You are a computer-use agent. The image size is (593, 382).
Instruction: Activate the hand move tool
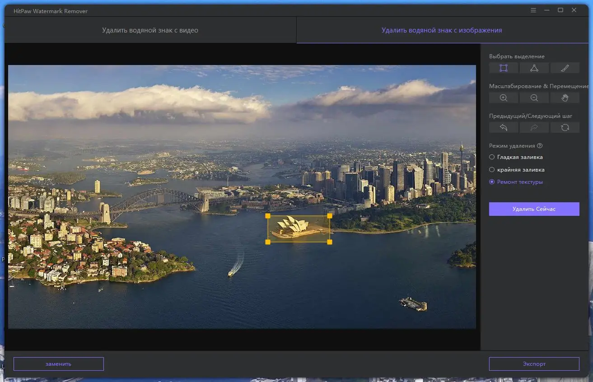pos(565,98)
